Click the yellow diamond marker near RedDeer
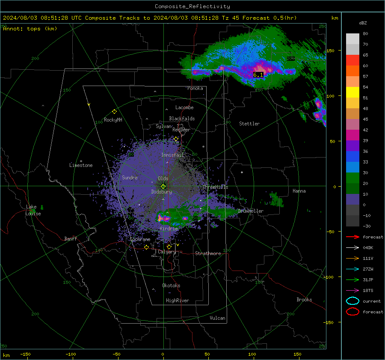This screenshot has width=385, height=360. click(176, 139)
